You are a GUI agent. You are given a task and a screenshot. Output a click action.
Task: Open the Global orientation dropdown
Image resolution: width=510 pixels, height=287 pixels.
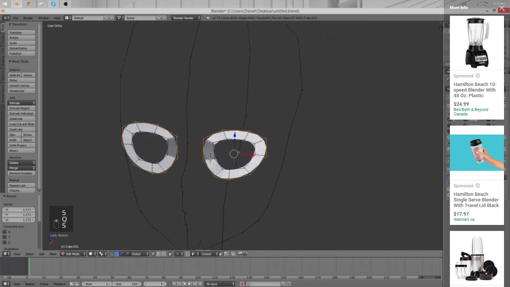coord(140,254)
